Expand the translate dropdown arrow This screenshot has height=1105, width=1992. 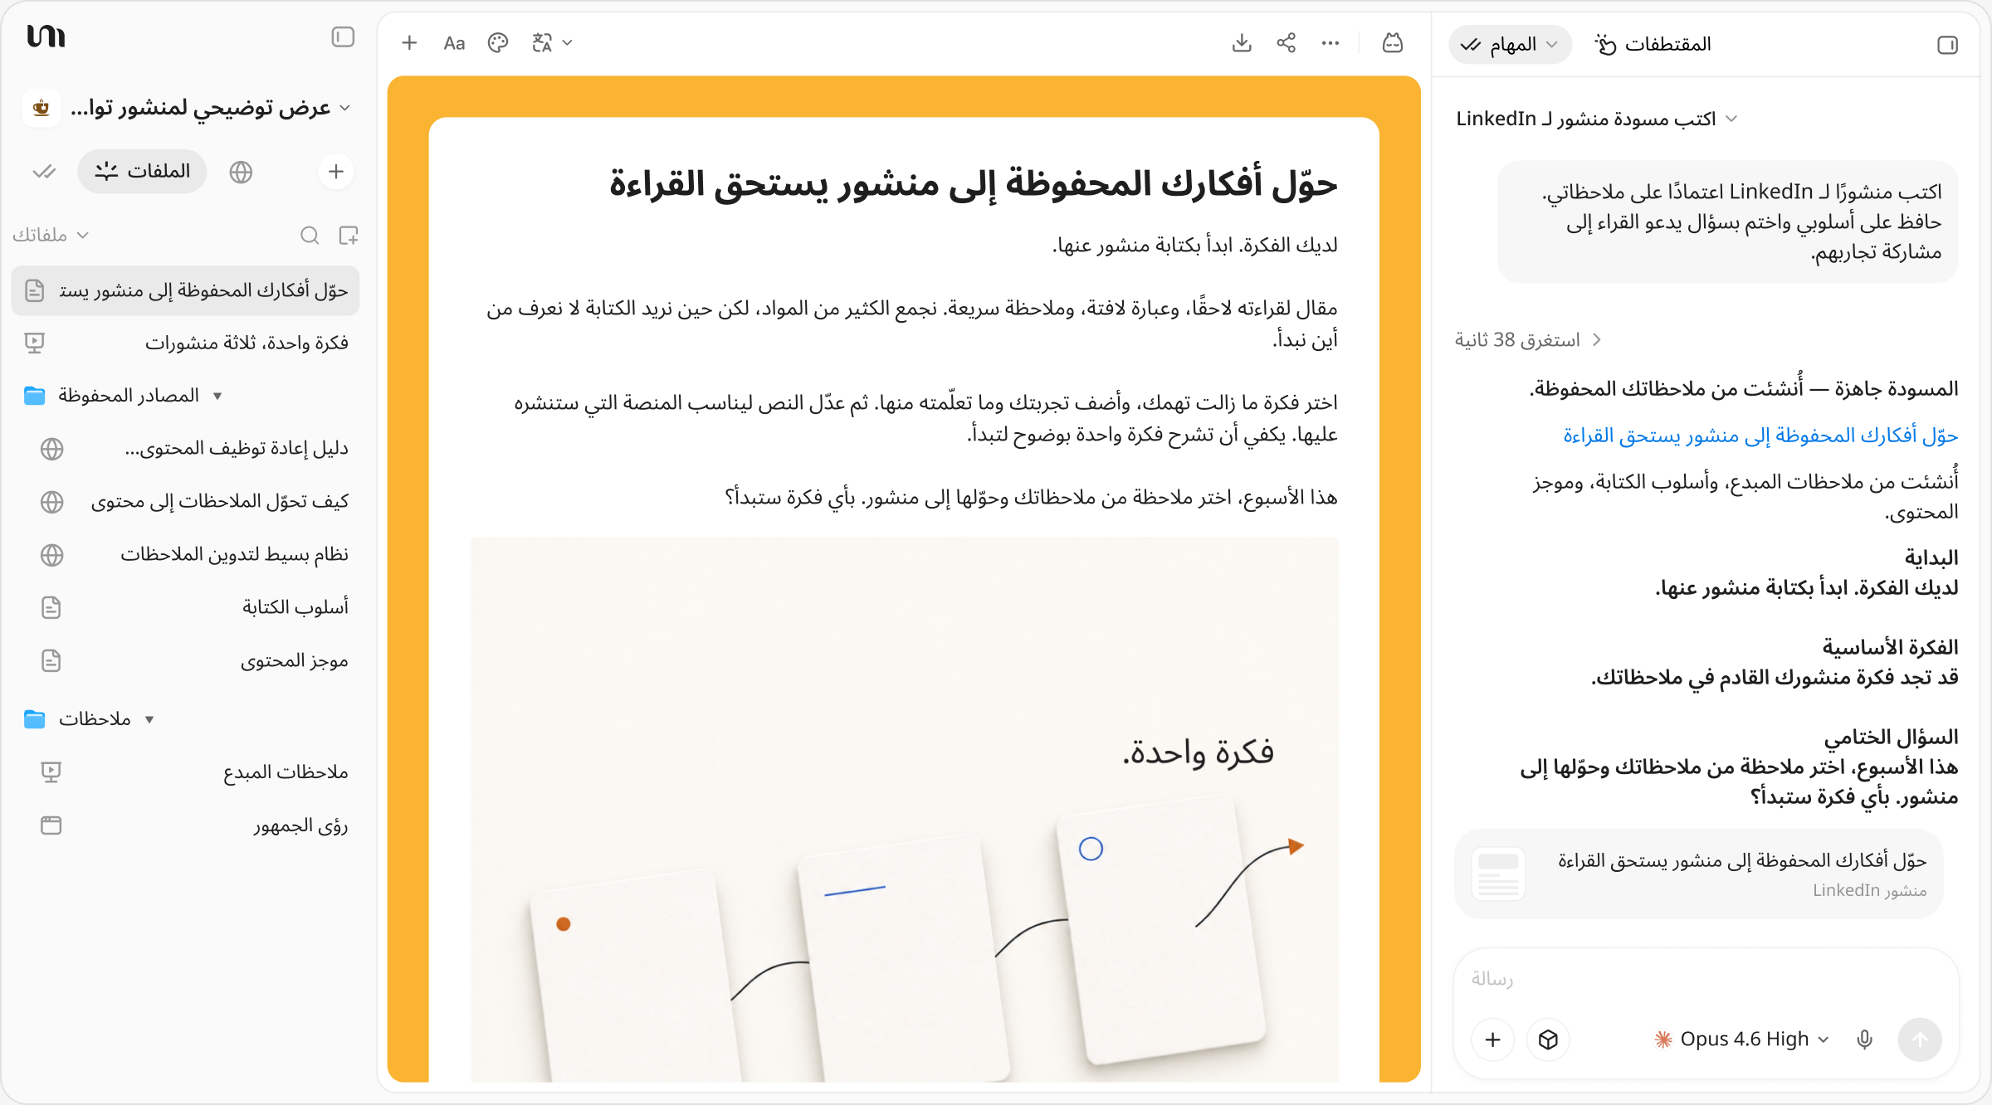568,43
